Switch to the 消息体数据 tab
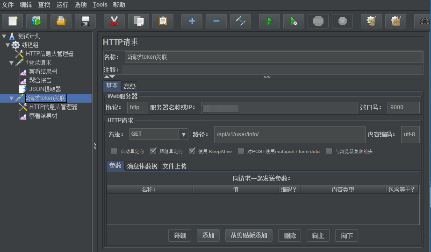Screen dimensions: 431x252 tap(142, 166)
